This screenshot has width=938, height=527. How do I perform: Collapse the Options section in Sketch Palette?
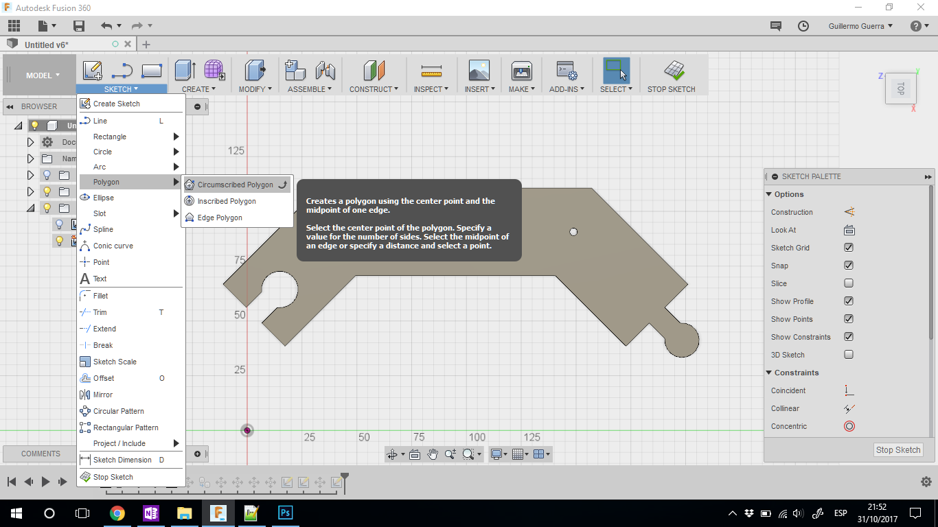click(769, 194)
